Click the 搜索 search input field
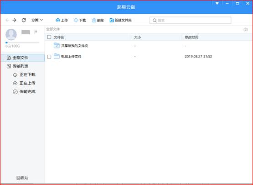Screen dimensions: 253x185 pyautogui.click(x=190, y=21)
